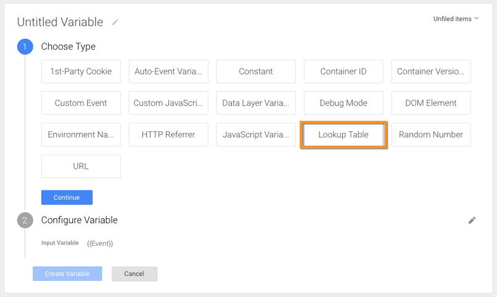Choose the Random Number type

(431, 134)
